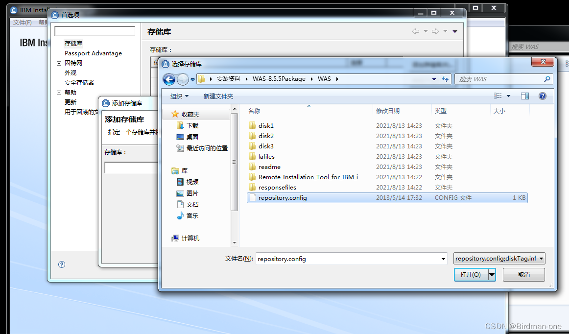The width and height of the screenshot is (569, 334).
Task: Click the 存储库 text field in 添加存储库 dialog
Action: (132, 167)
